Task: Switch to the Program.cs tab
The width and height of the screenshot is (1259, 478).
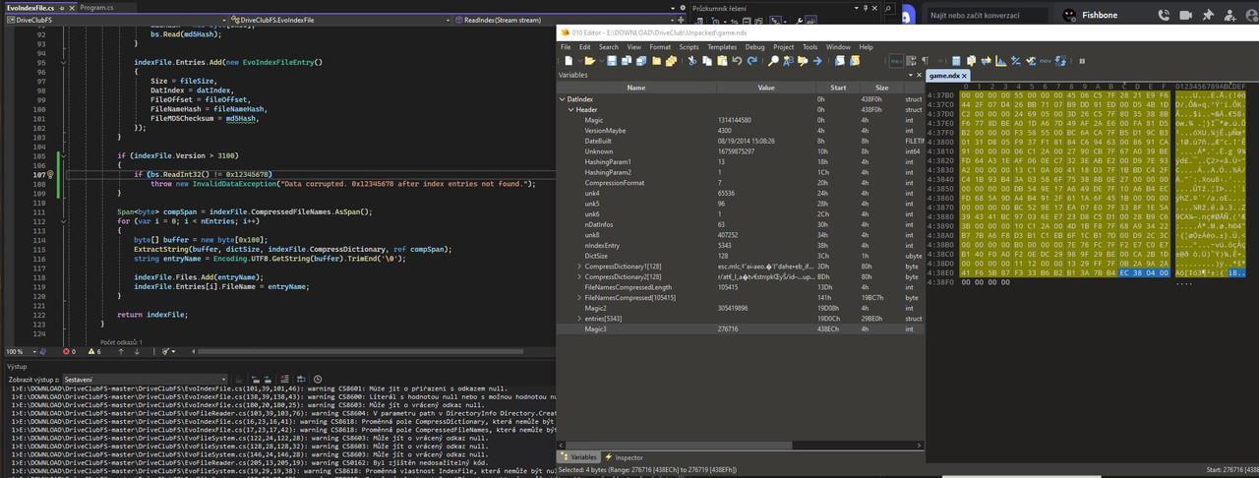Action: point(96,7)
